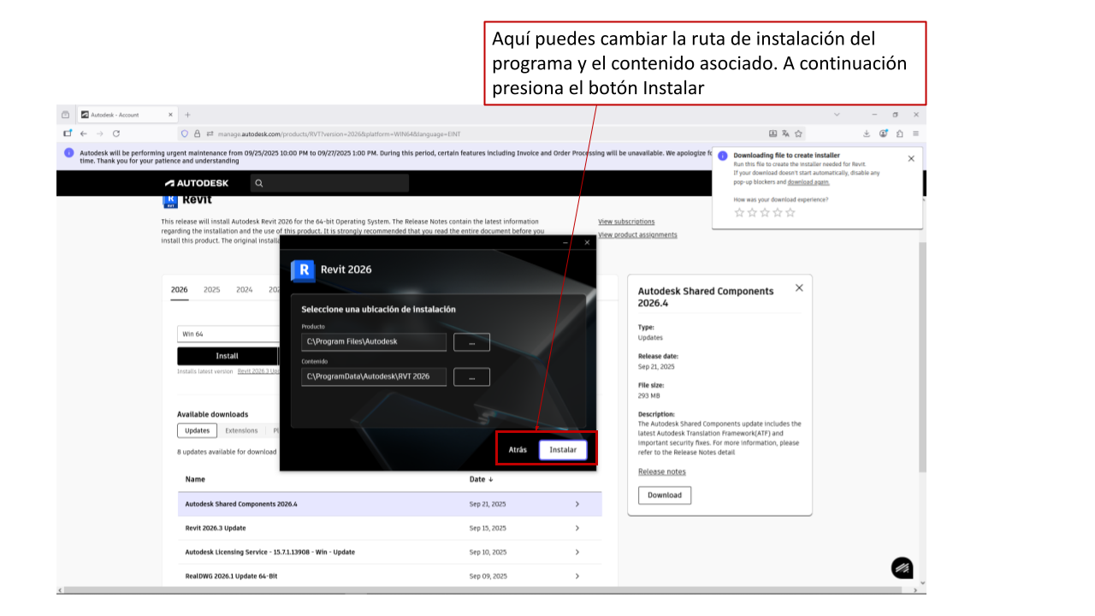Edit the C:\ProgramData\Autodesk\RVT 2026 path field

click(374, 376)
